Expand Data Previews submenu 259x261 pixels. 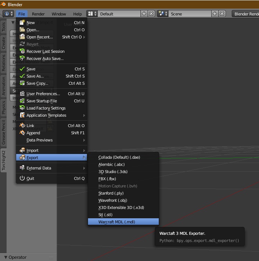coord(52,140)
